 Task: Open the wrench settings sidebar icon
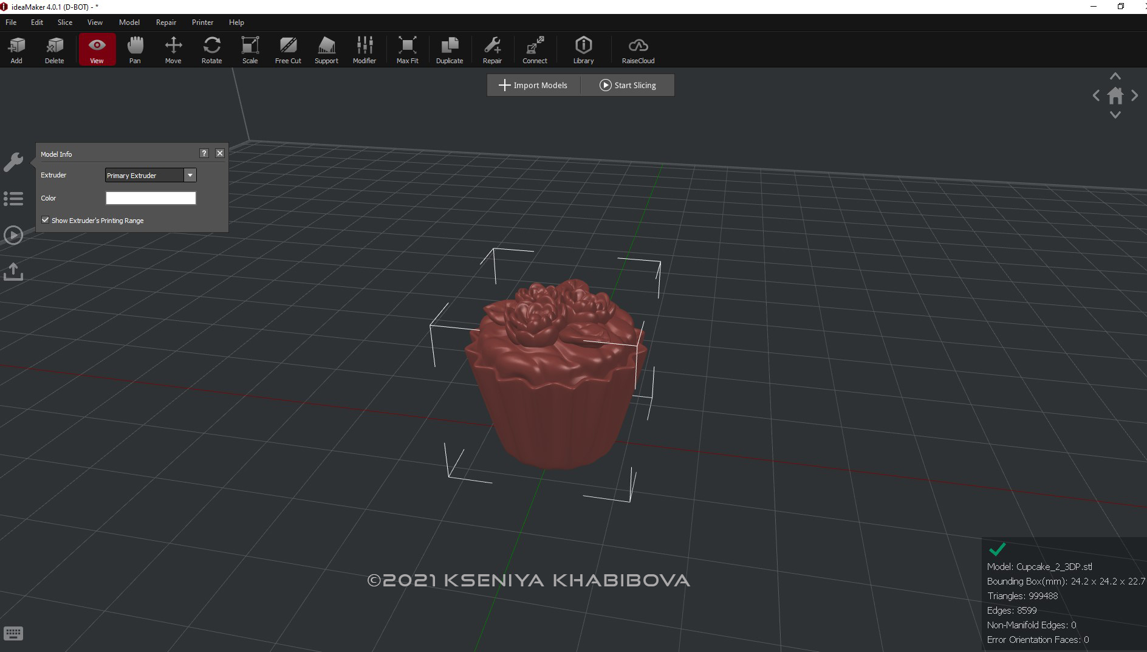13,162
